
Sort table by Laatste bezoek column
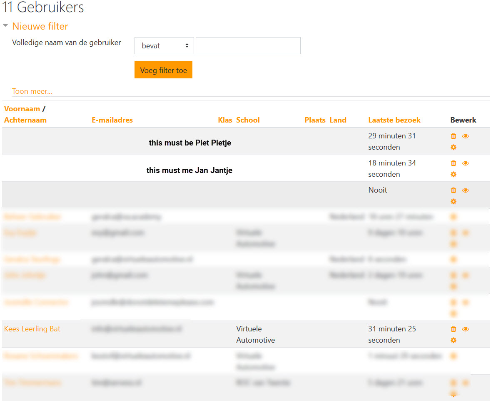click(x=394, y=120)
